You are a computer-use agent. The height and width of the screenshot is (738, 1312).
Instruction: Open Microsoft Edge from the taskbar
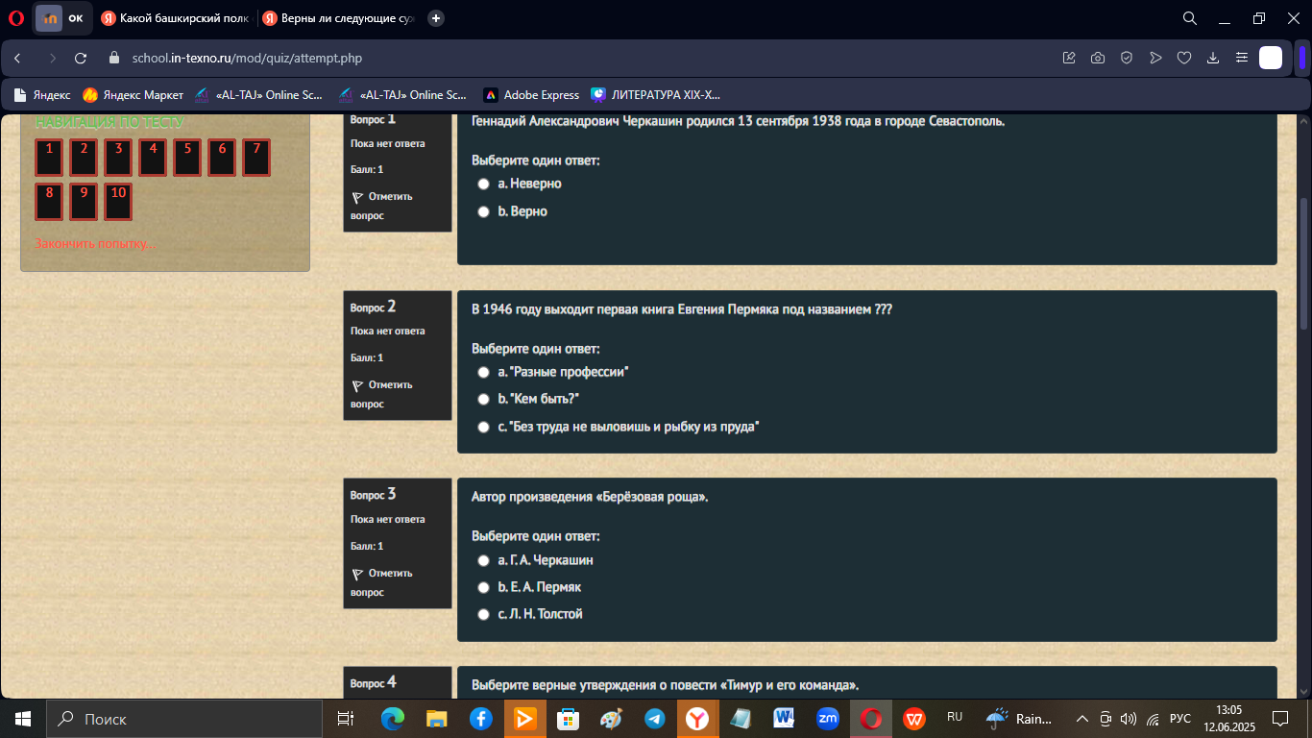pyautogui.click(x=393, y=719)
